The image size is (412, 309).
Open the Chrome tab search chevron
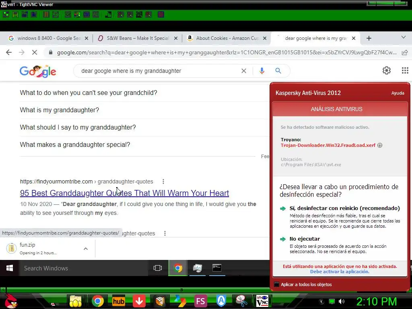403,37
